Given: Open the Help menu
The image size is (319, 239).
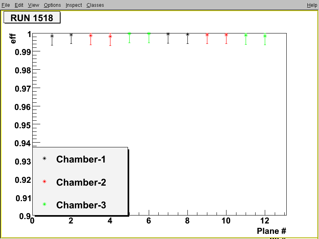Looking at the screenshot, I should 312,5.
